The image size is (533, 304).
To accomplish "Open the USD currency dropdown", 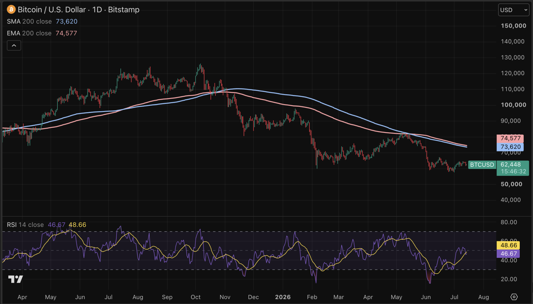I will coord(514,10).
